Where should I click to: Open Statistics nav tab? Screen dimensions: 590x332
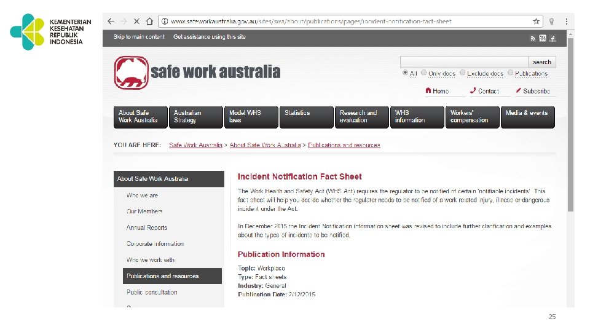pos(307,117)
